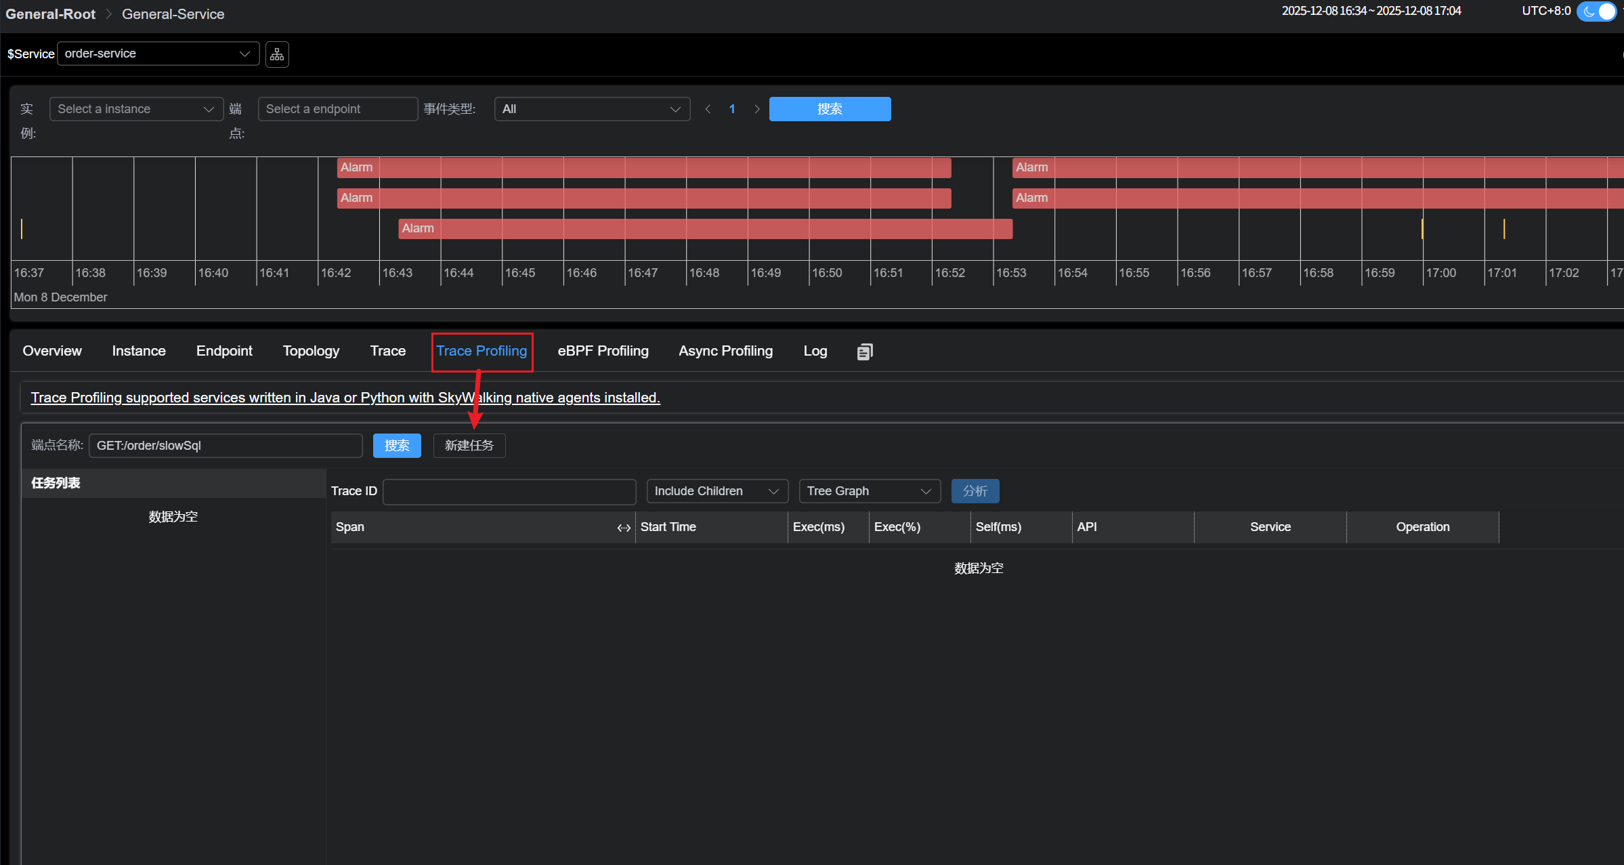Go to next events page arrow
The image size is (1624, 865).
757,109
